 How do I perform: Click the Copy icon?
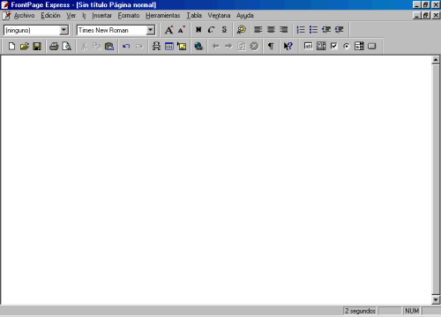coord(97,47)
